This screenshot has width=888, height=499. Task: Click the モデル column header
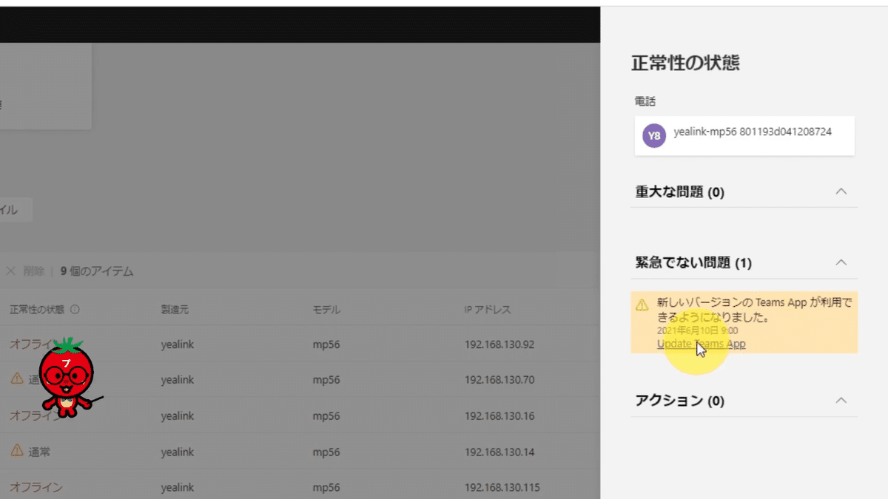click(326, 309)
